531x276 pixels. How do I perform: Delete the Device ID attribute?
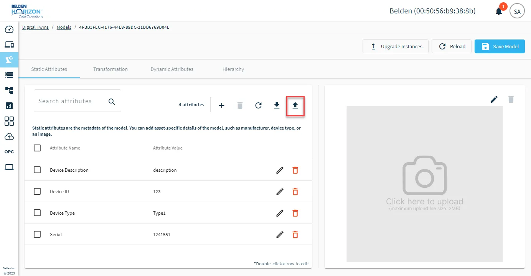[x=295, y=192]
